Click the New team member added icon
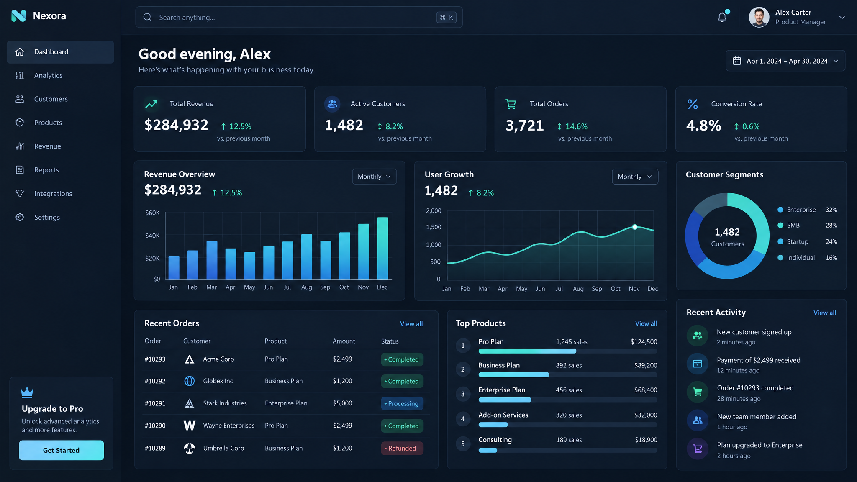 point(698,420)
